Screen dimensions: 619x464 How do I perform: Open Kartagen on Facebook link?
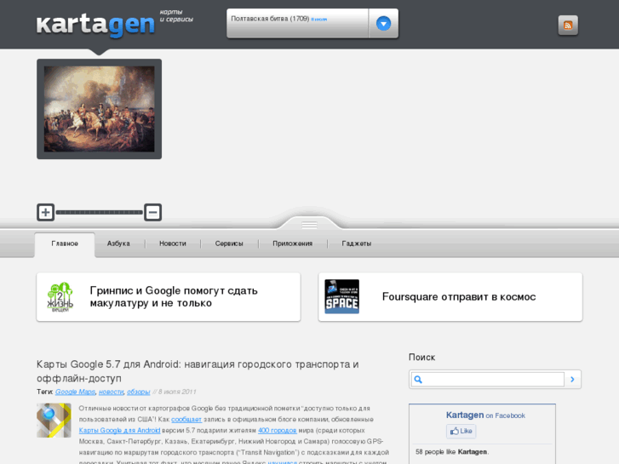point(485,415)
